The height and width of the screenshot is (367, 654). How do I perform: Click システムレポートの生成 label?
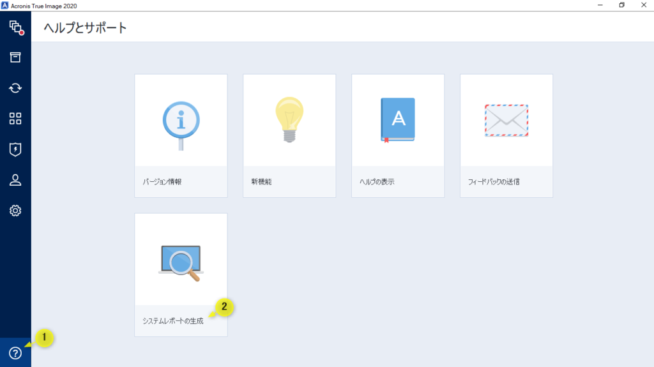173,321
